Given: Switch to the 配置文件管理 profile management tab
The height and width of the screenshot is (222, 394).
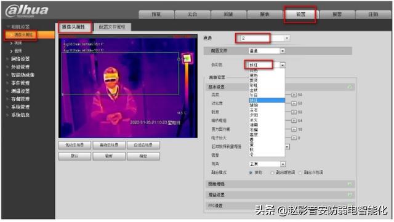Looking at the screenshot, I should coord(112,27).
